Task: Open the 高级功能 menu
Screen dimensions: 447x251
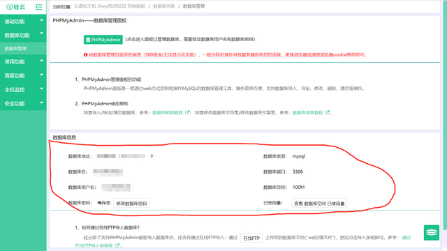Action: pos(23,76)
